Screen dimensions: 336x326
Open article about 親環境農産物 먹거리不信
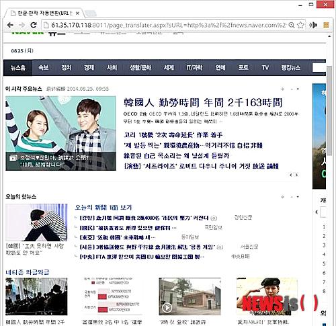click(193, 145)
